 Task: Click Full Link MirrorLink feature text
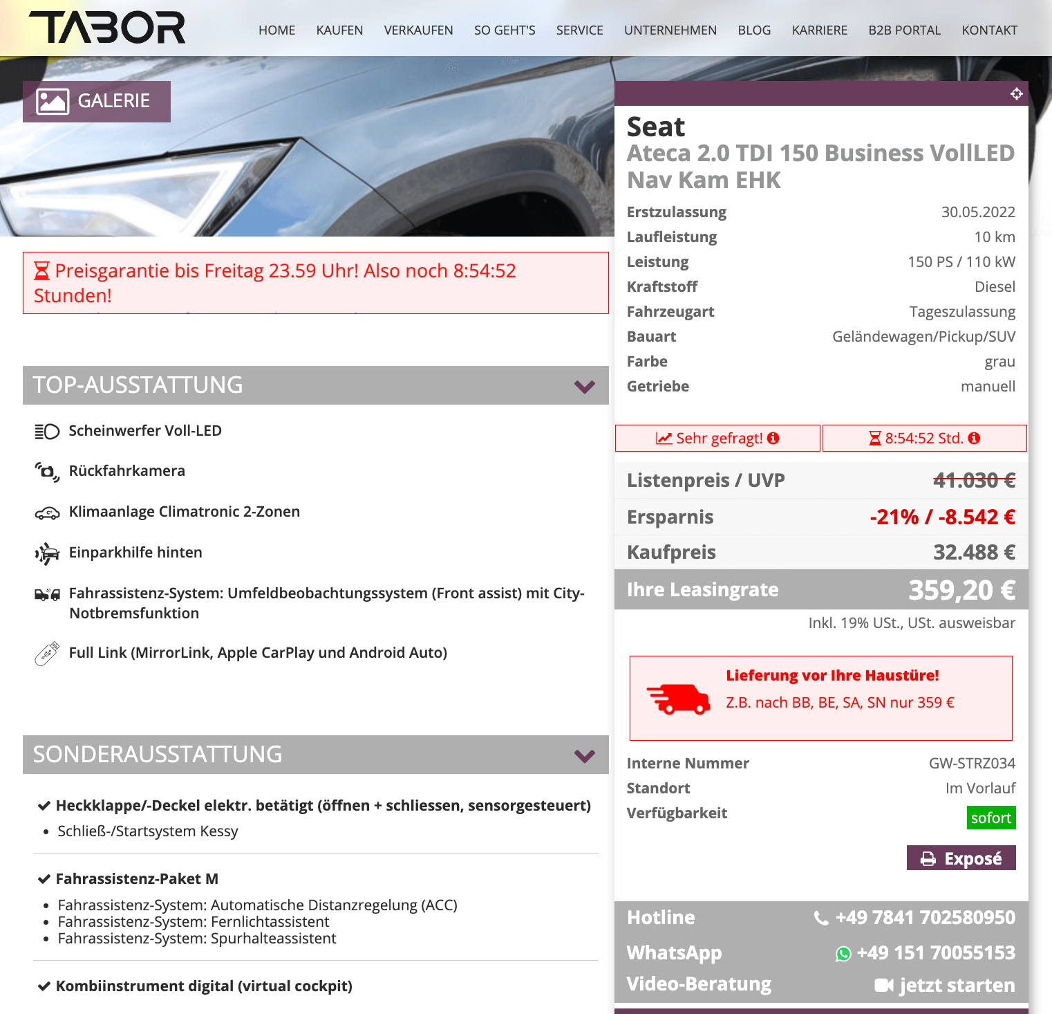pos(258,652)
